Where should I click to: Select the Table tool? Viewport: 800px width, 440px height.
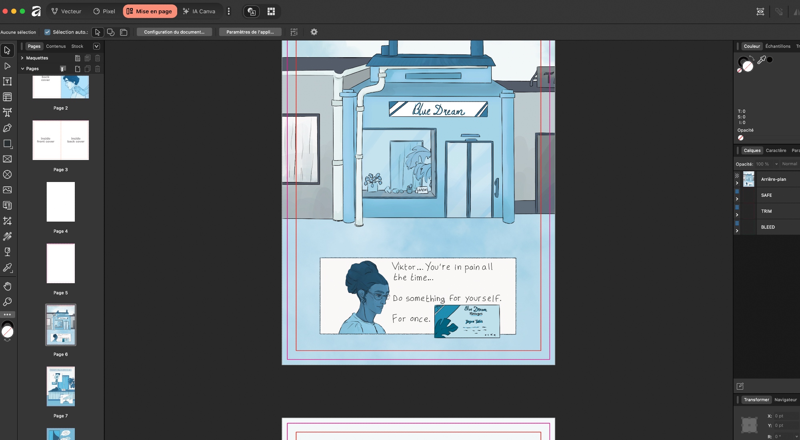(x=7, y=97)
